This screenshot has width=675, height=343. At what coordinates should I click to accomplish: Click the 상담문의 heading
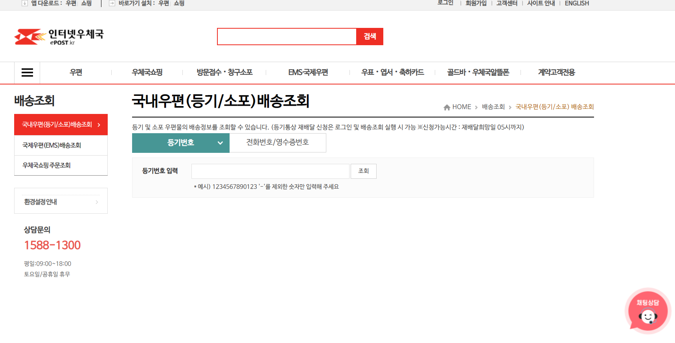coord(37,230)
